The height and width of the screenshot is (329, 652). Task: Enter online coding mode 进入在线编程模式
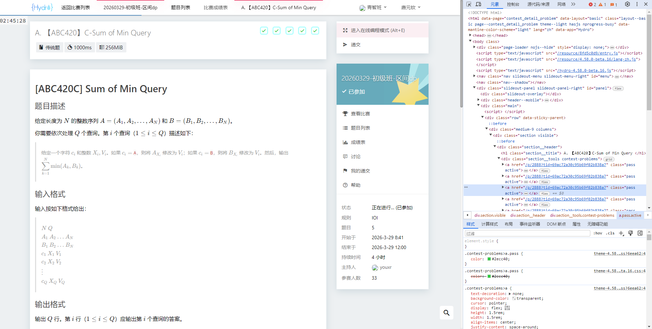(x=377, y=30)
